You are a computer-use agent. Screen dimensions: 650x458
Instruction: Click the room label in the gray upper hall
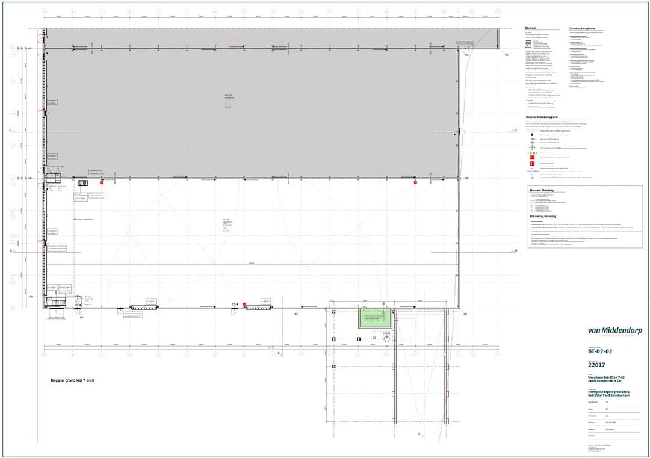tap(229, 99)
